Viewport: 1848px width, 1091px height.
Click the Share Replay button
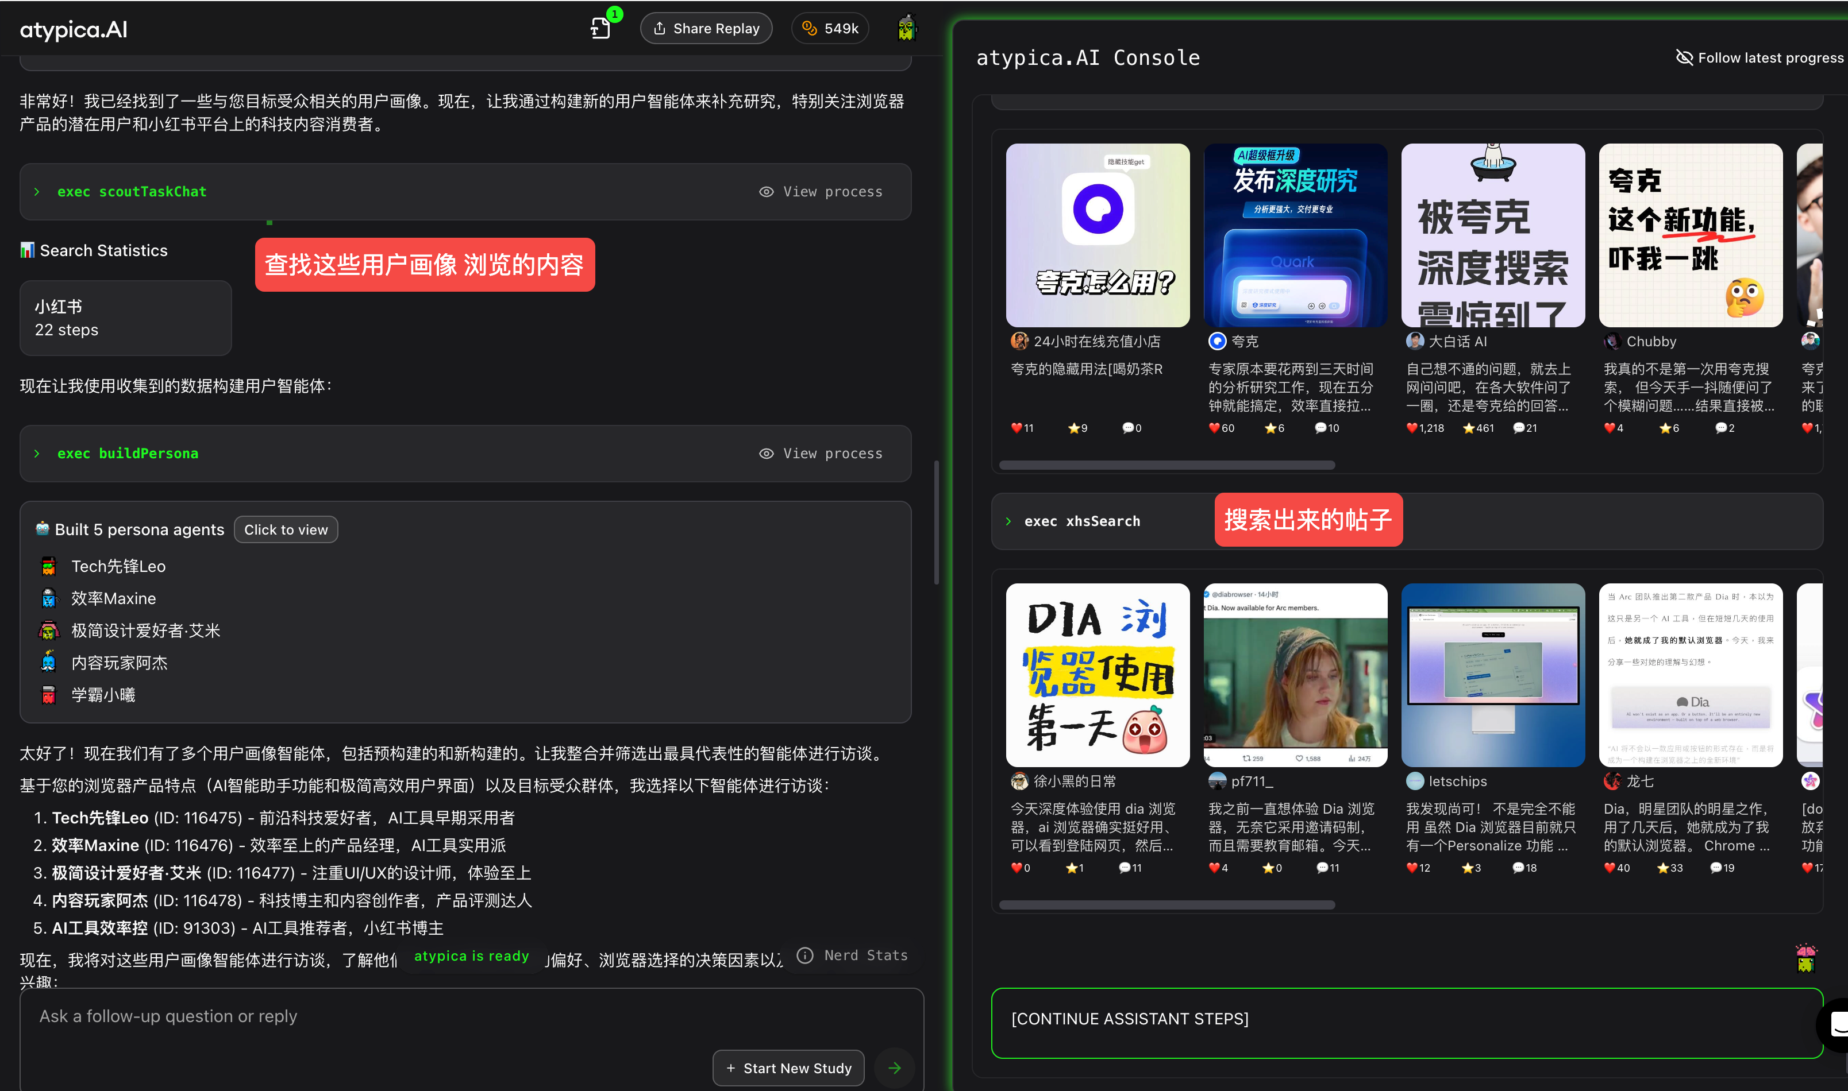click(x=706, y=28)
